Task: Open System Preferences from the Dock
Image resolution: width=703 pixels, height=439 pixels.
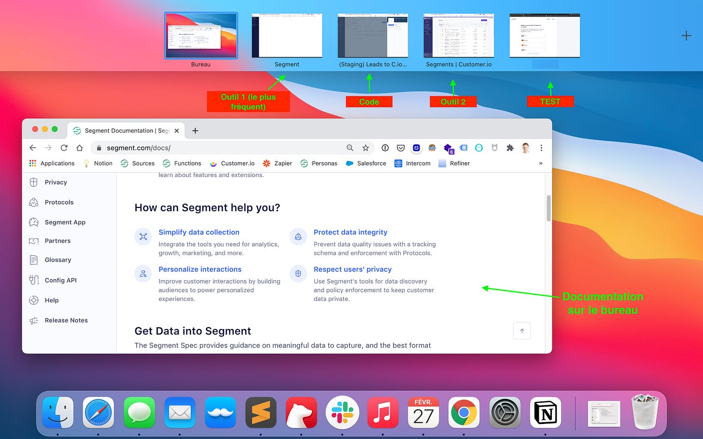Action: (505, 412)
